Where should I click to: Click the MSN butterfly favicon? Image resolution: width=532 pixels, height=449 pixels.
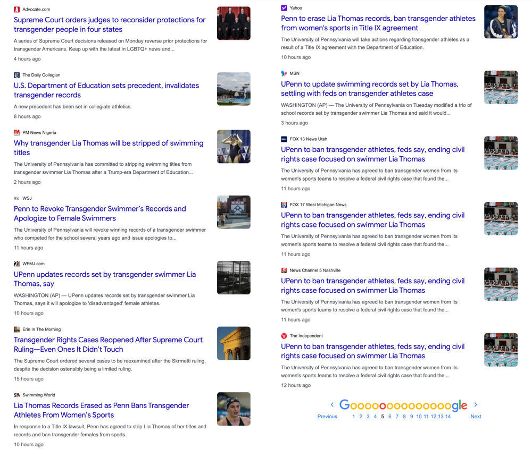[x=284, y=73]
